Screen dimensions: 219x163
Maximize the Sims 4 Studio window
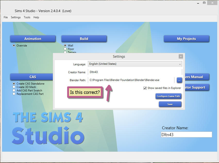point(204,3)
